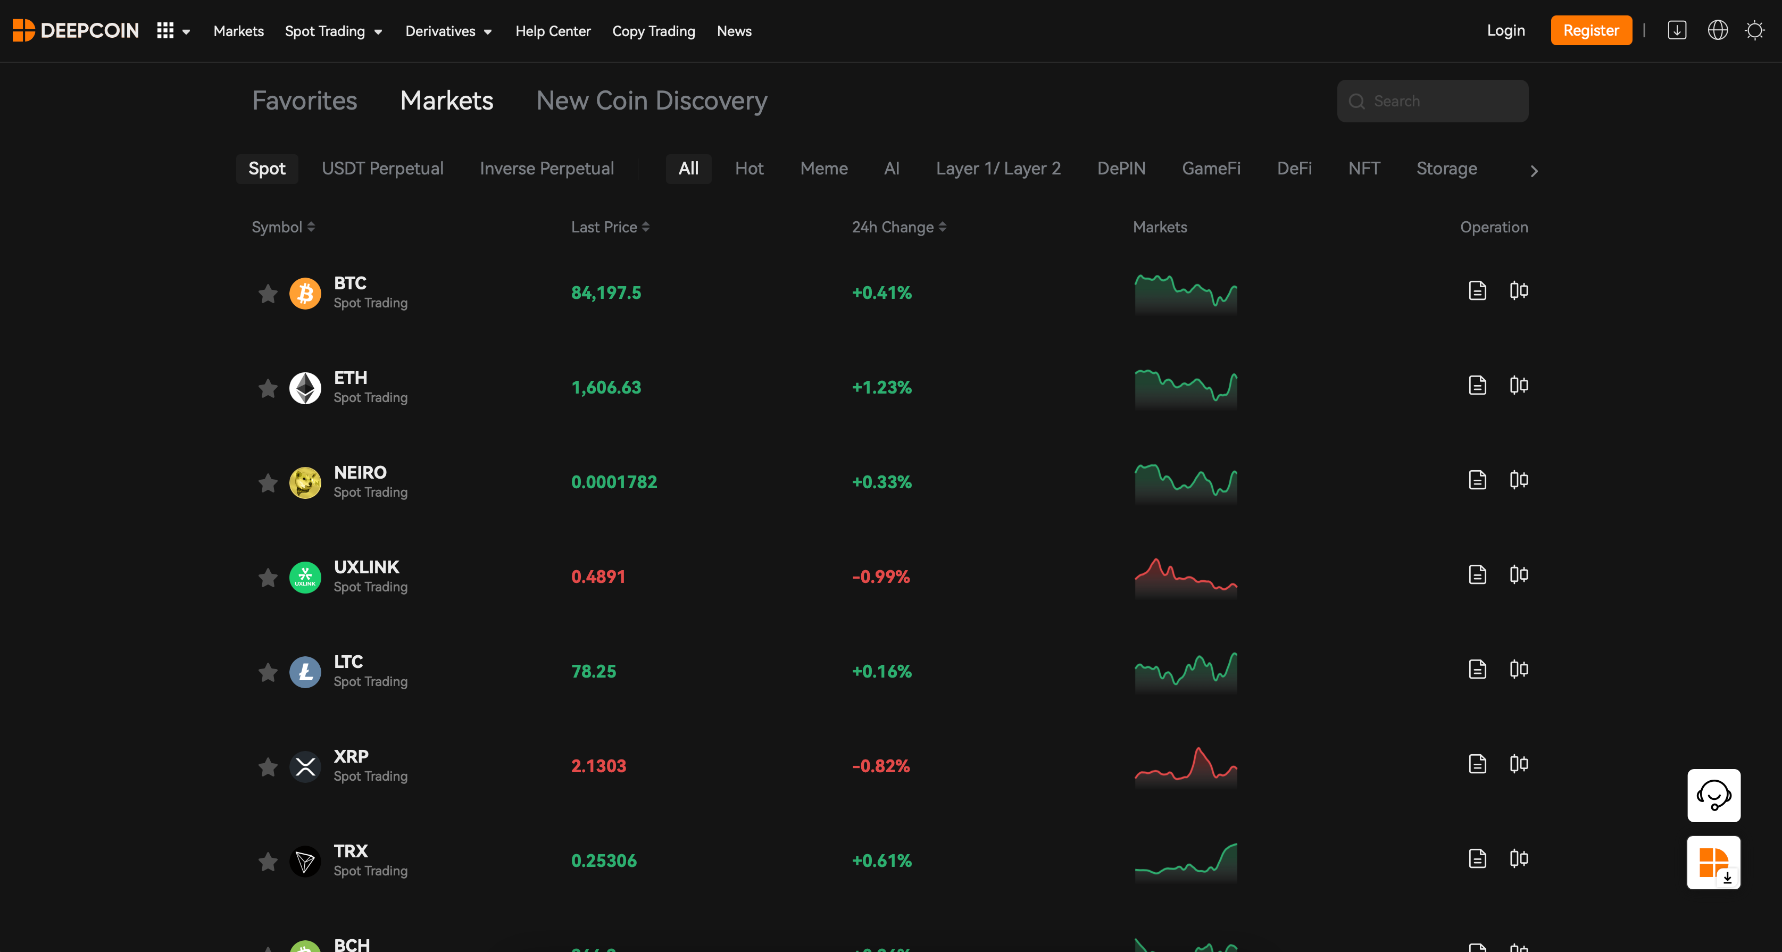Click TRX price 0.25306

point(604,861)
